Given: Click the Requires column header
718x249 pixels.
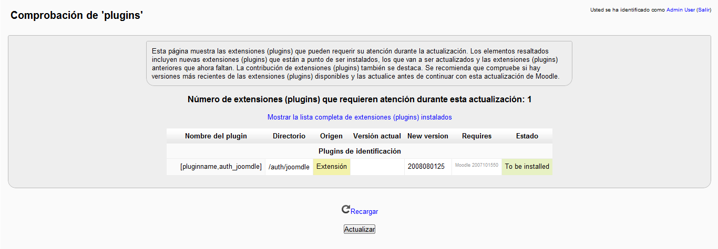Looking at the screenshot, I should 476,136.
